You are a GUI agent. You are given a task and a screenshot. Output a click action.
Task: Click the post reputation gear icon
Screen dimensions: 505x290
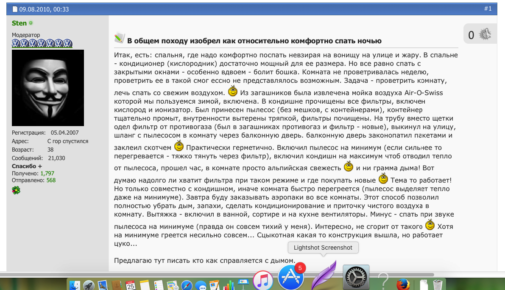485,34
